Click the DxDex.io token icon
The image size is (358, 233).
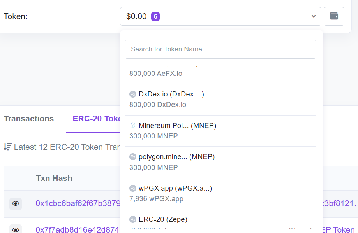pyautogui.click(x=133, y=94)
